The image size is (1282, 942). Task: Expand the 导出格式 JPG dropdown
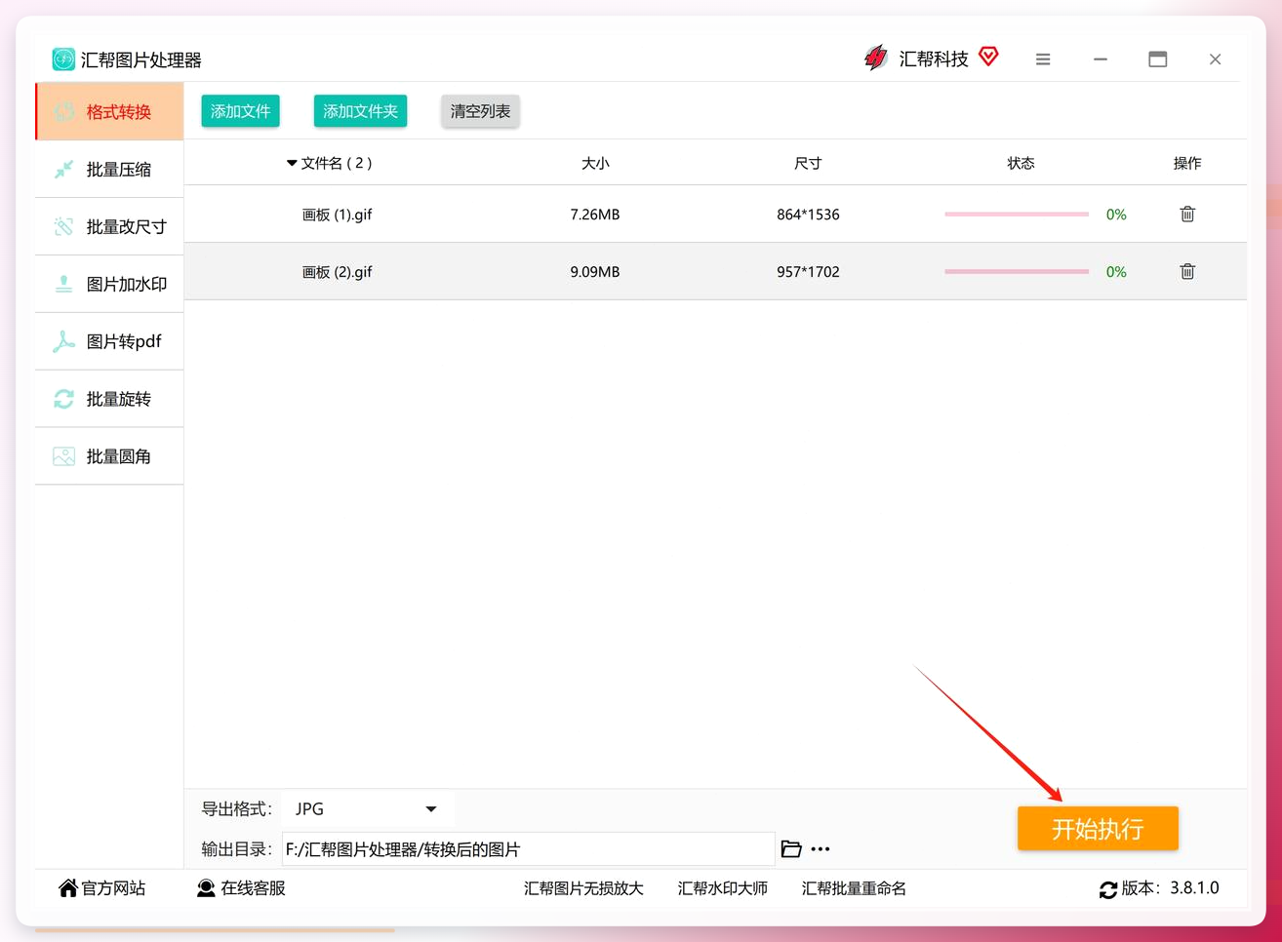coord(366,808)
